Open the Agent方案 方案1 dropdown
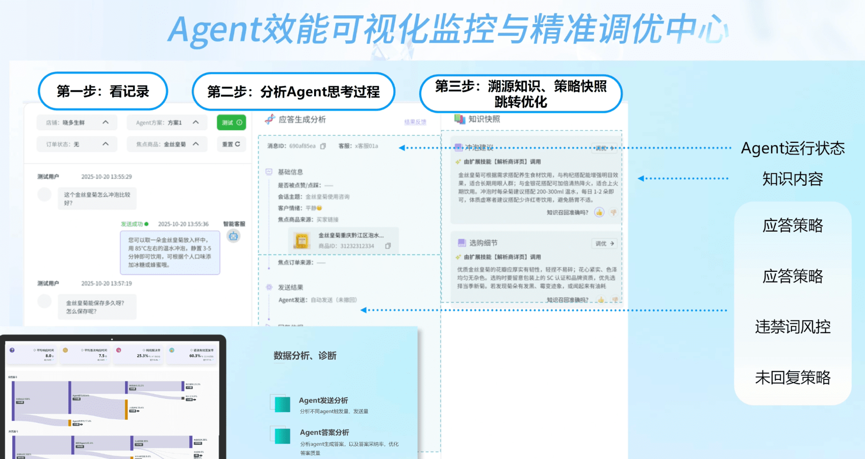 (x=167, y=122)
